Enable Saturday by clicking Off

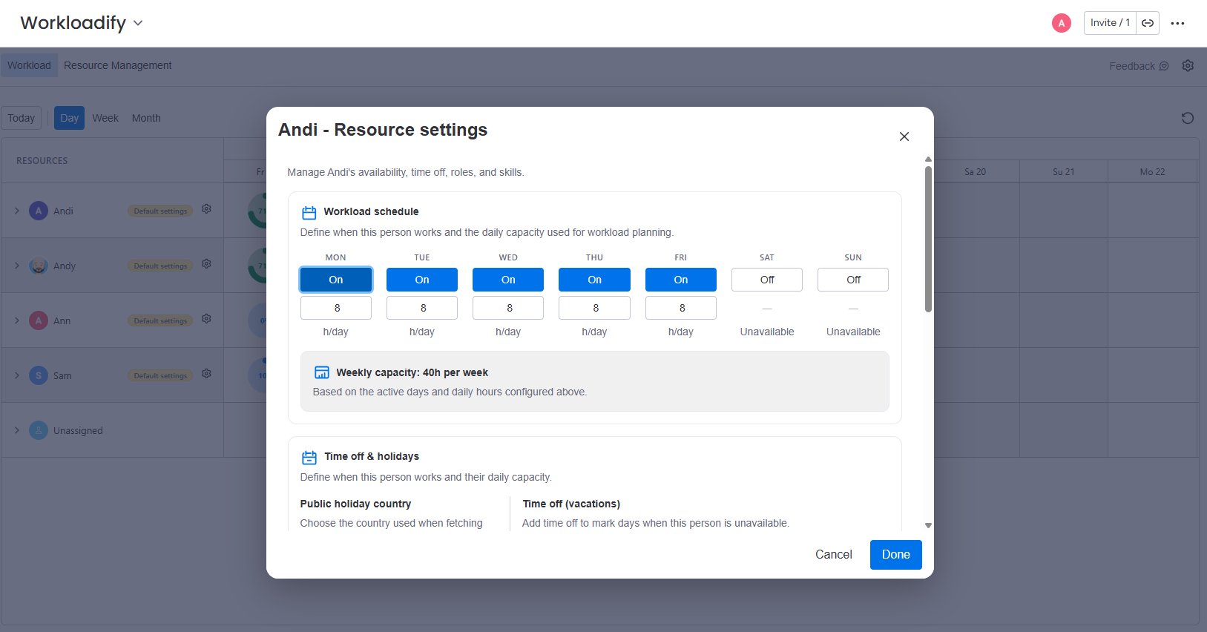pos(767,280)
